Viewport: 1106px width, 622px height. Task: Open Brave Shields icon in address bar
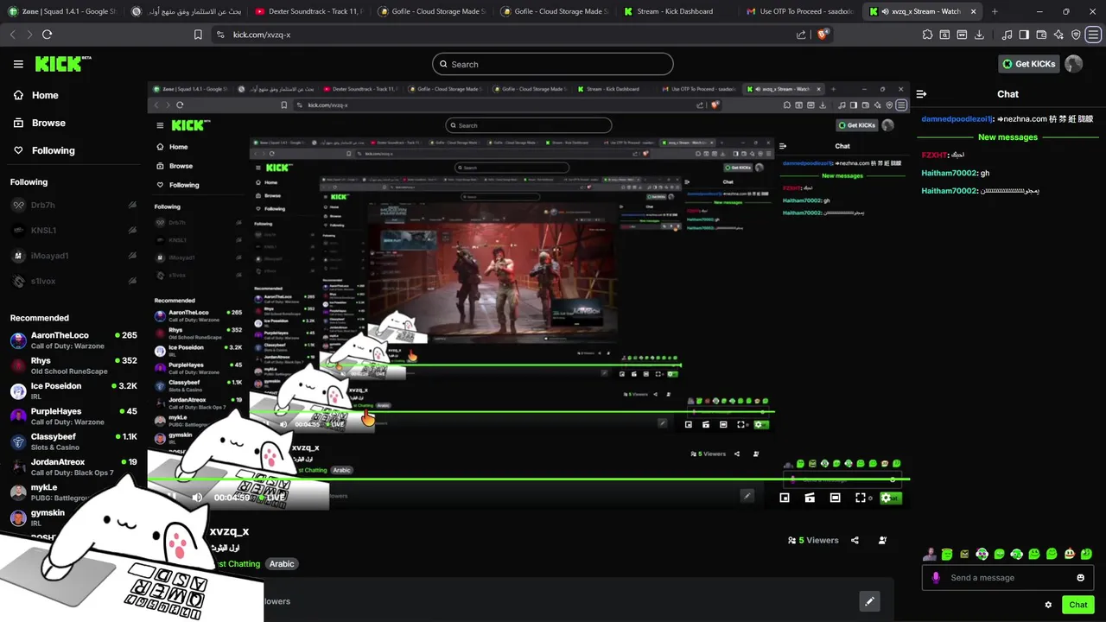click(x=823, y=35)
